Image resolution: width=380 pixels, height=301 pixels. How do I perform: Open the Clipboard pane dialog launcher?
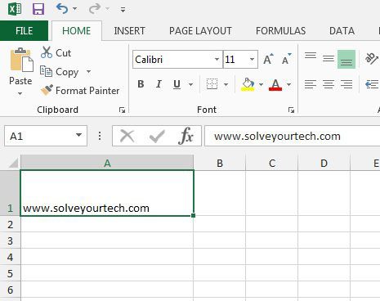pyautogui.click(x=122, y=110)
